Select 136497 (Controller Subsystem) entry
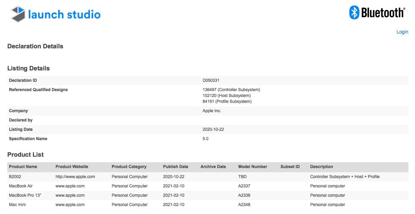The width and height of the screenshot is (415, 214). point(231,90)
